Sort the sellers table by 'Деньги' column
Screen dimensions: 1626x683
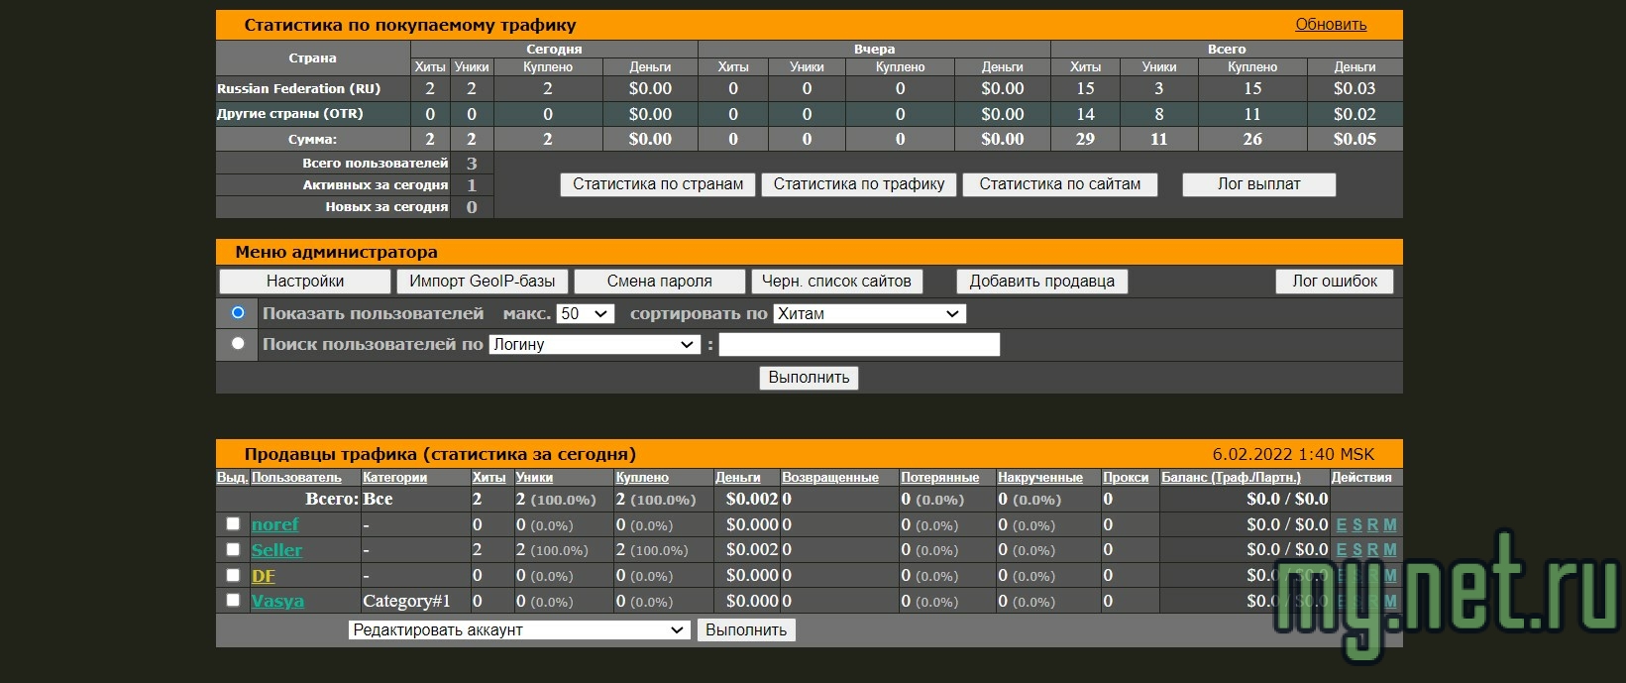click(738, 478)
